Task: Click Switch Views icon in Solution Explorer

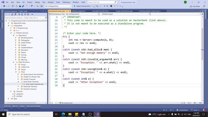Action: click(x=15, y=14)
